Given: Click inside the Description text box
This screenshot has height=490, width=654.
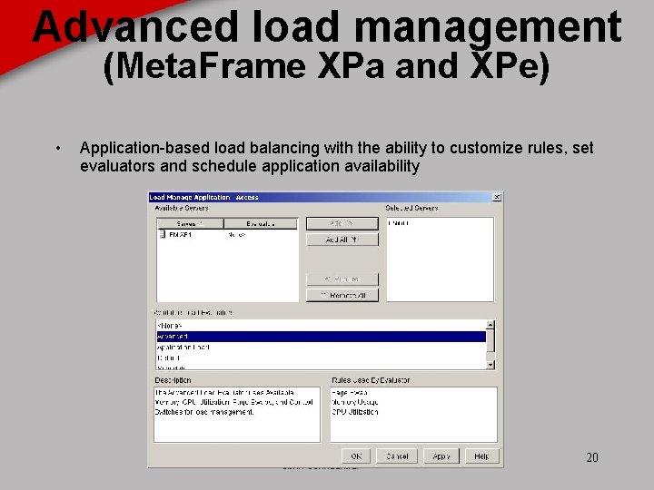Looking at the screenshot, I should (237, 415).
